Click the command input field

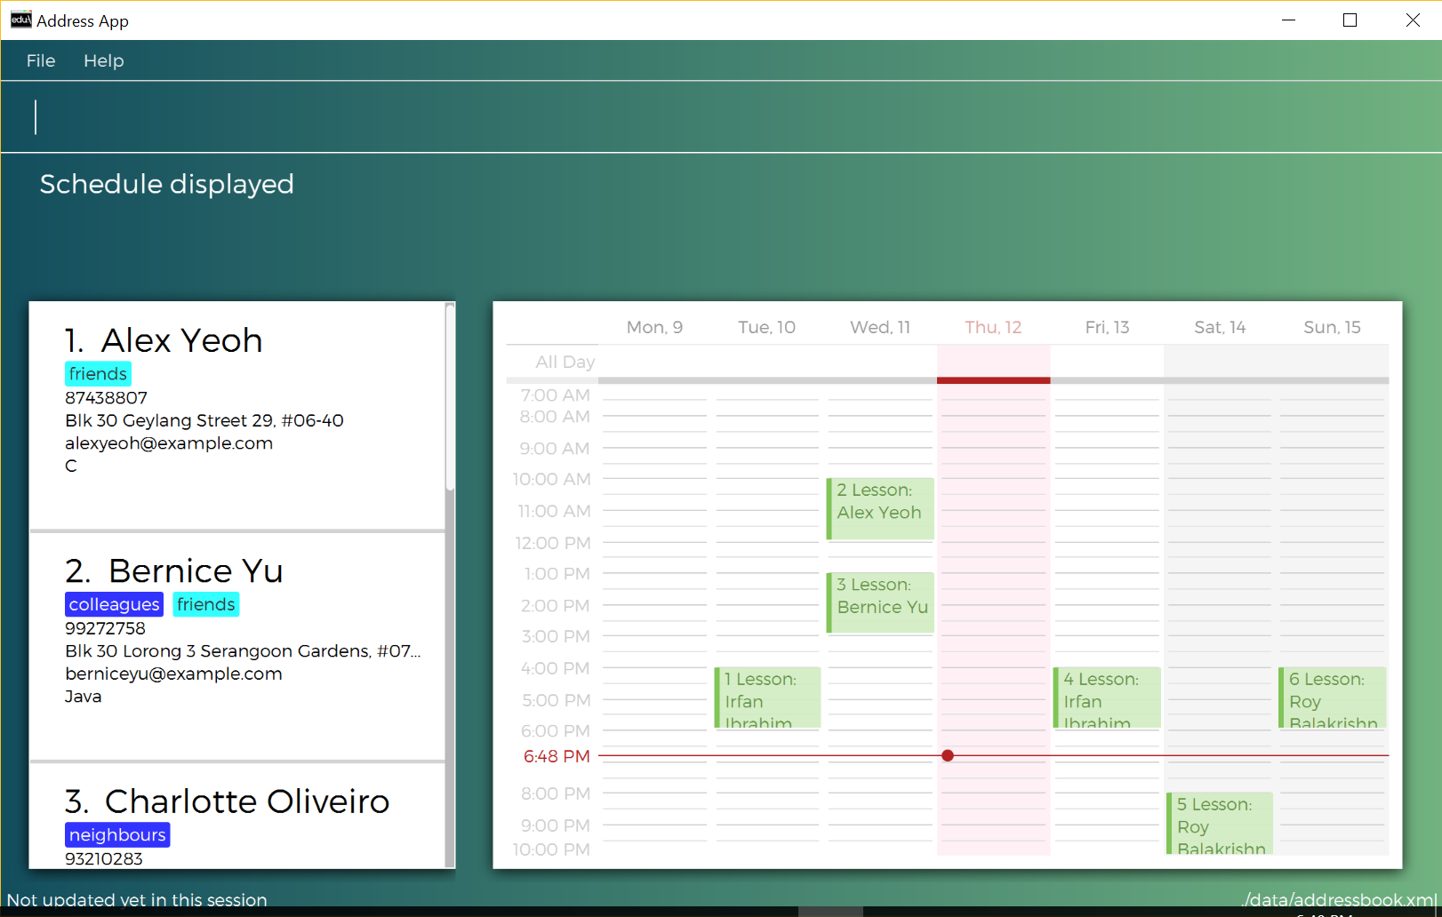(720, 117)
